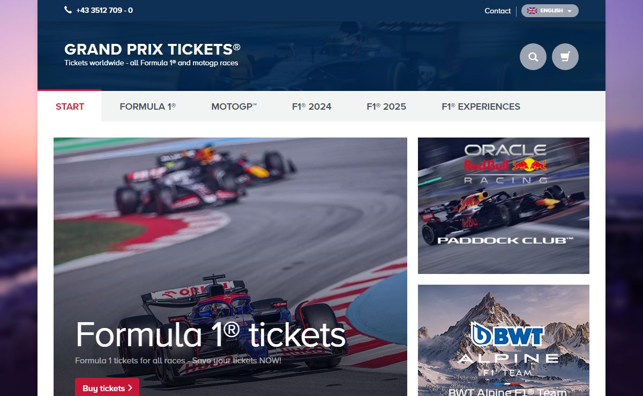Open the F1 Experiences tab

pos(481,106)
